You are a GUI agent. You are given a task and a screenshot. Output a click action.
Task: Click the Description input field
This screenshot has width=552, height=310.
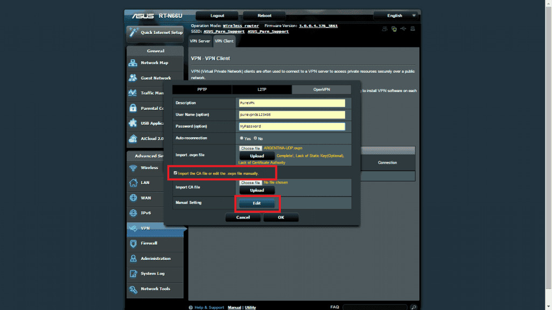pos(292,103)
